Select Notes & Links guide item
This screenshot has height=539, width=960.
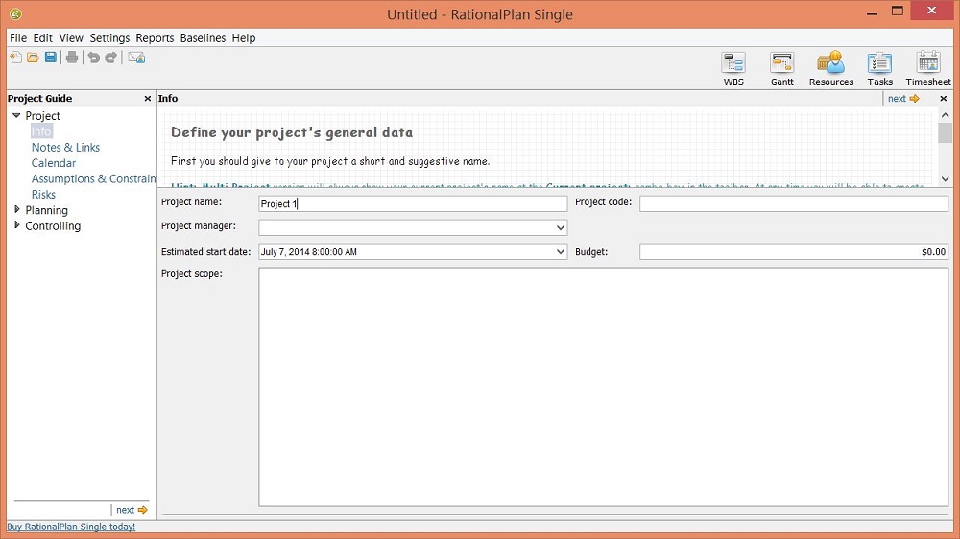click(65, 148)
